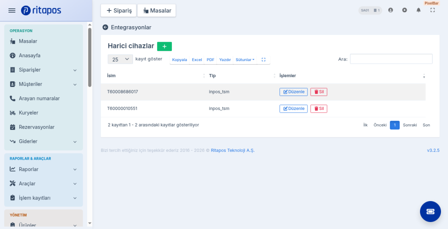Click the sidebar scrollbar thumb
448x229 pixels.
click(x=90, y=57)
